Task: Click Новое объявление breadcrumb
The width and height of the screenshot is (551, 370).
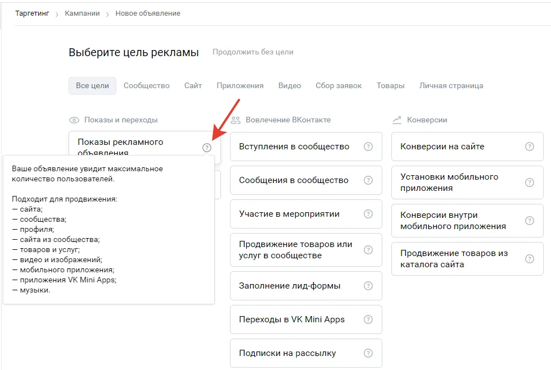Action: [148, 13]
